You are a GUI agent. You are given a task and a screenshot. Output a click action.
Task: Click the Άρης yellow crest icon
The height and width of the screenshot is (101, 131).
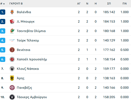click(x=12, y=78)
